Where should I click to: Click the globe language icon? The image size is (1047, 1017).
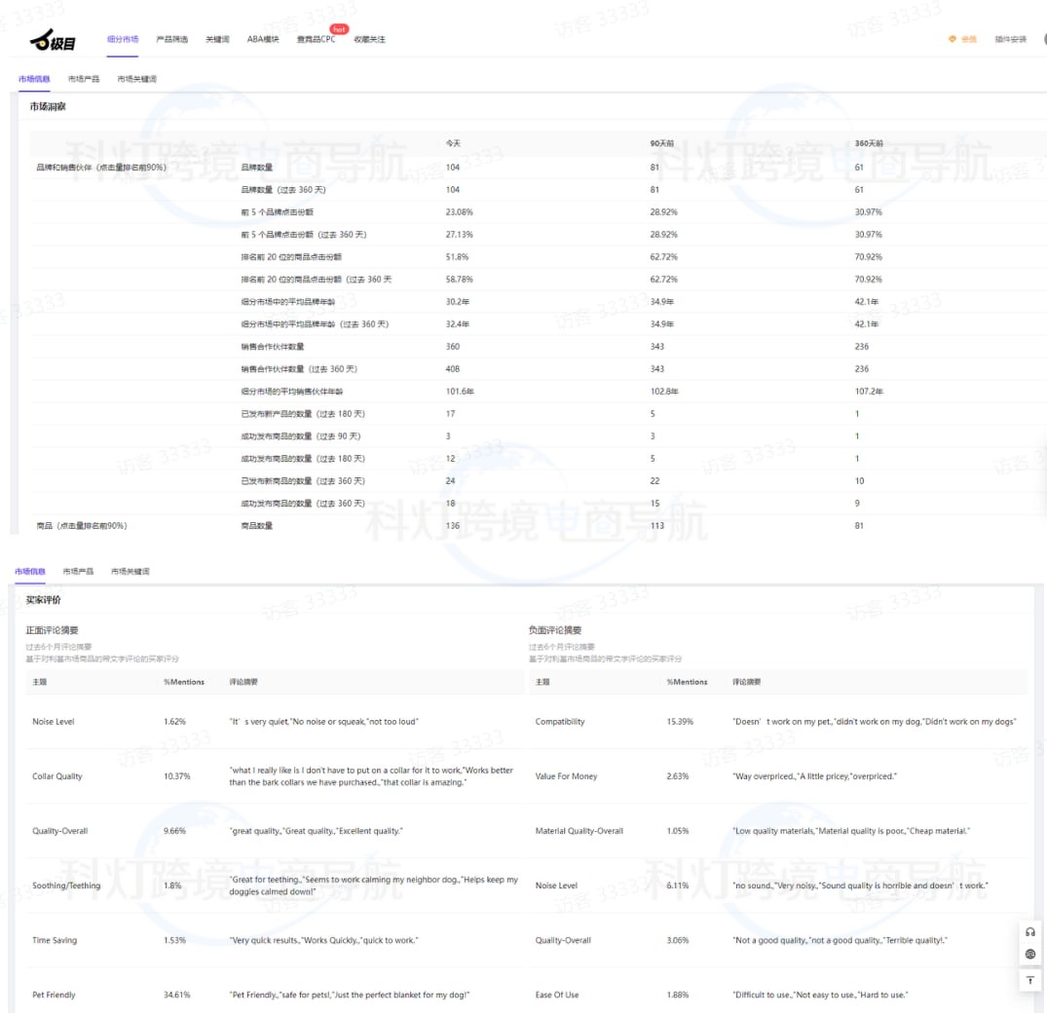[1030, 955]
